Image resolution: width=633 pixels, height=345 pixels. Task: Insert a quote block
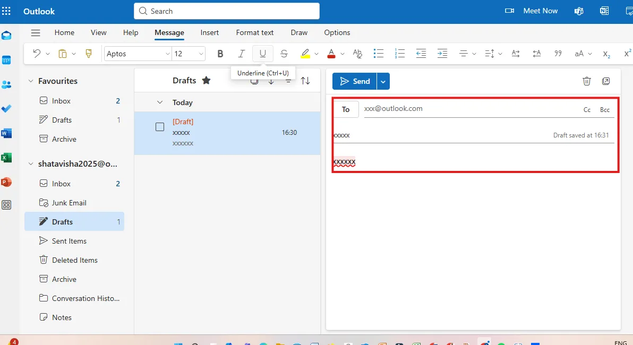[x=558, y=53]
